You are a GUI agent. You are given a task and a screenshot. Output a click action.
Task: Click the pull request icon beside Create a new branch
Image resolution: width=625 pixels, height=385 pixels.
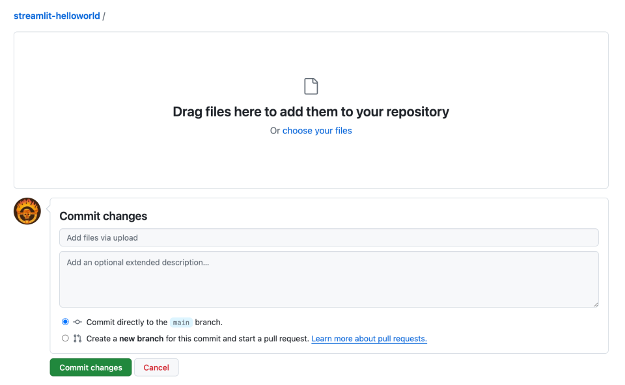[77, 338]
